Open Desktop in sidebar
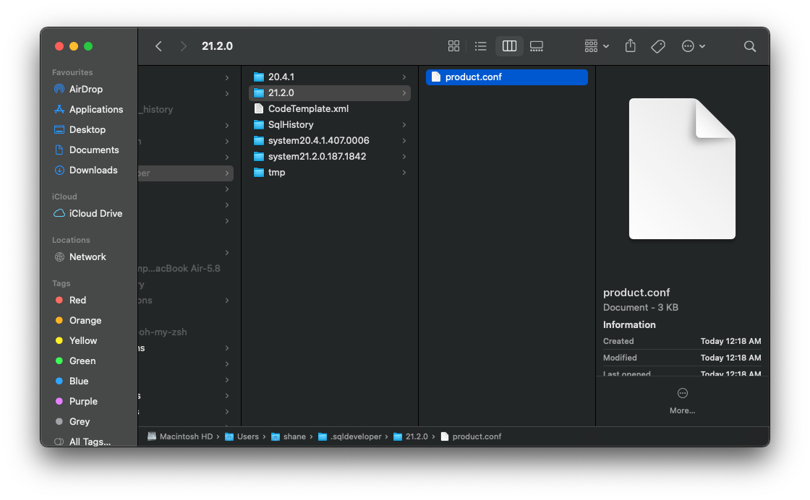 (x=88, y=129)
